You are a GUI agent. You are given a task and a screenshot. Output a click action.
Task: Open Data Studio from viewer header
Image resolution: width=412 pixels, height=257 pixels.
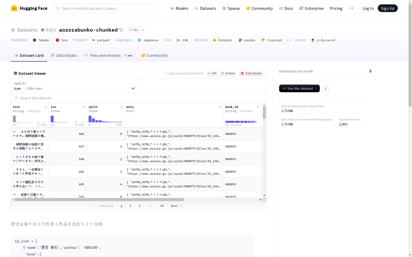pyautogui.click(x=251, y=73)
